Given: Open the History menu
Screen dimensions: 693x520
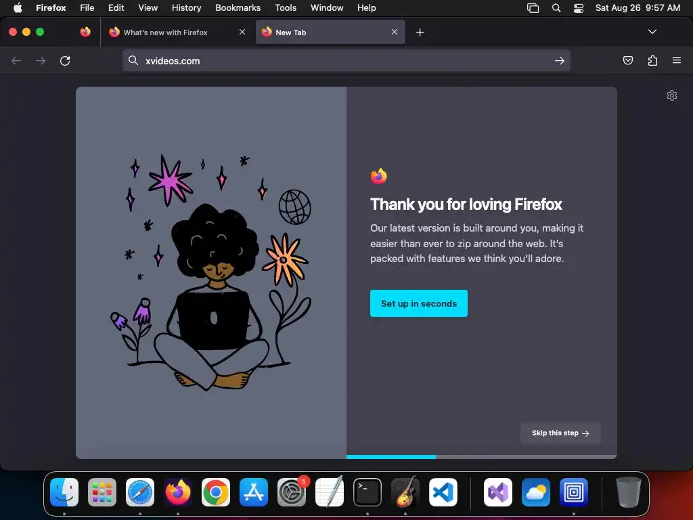Looking at the screenshot, I should tap(186, 7).
